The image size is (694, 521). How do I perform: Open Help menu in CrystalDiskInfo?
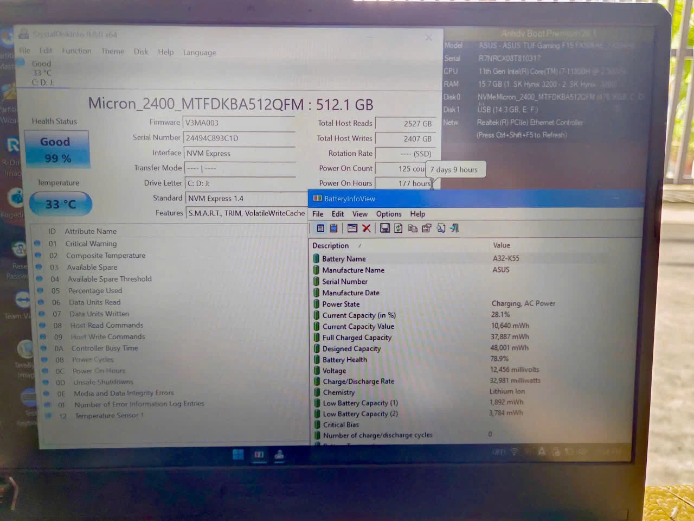point(166,52)
